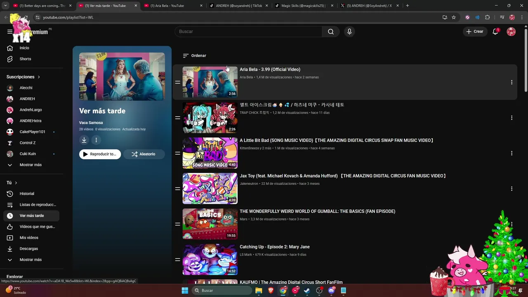Expand the Tú section chevron
The width and height of the screenshot is (528, 297).
click(x=16, y=183)
